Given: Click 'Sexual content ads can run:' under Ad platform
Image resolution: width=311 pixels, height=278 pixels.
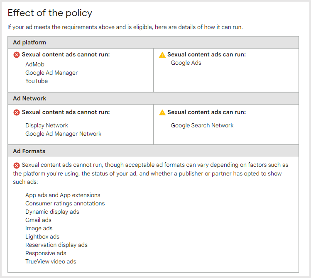Looking at the screenshot, I should 207,54.
